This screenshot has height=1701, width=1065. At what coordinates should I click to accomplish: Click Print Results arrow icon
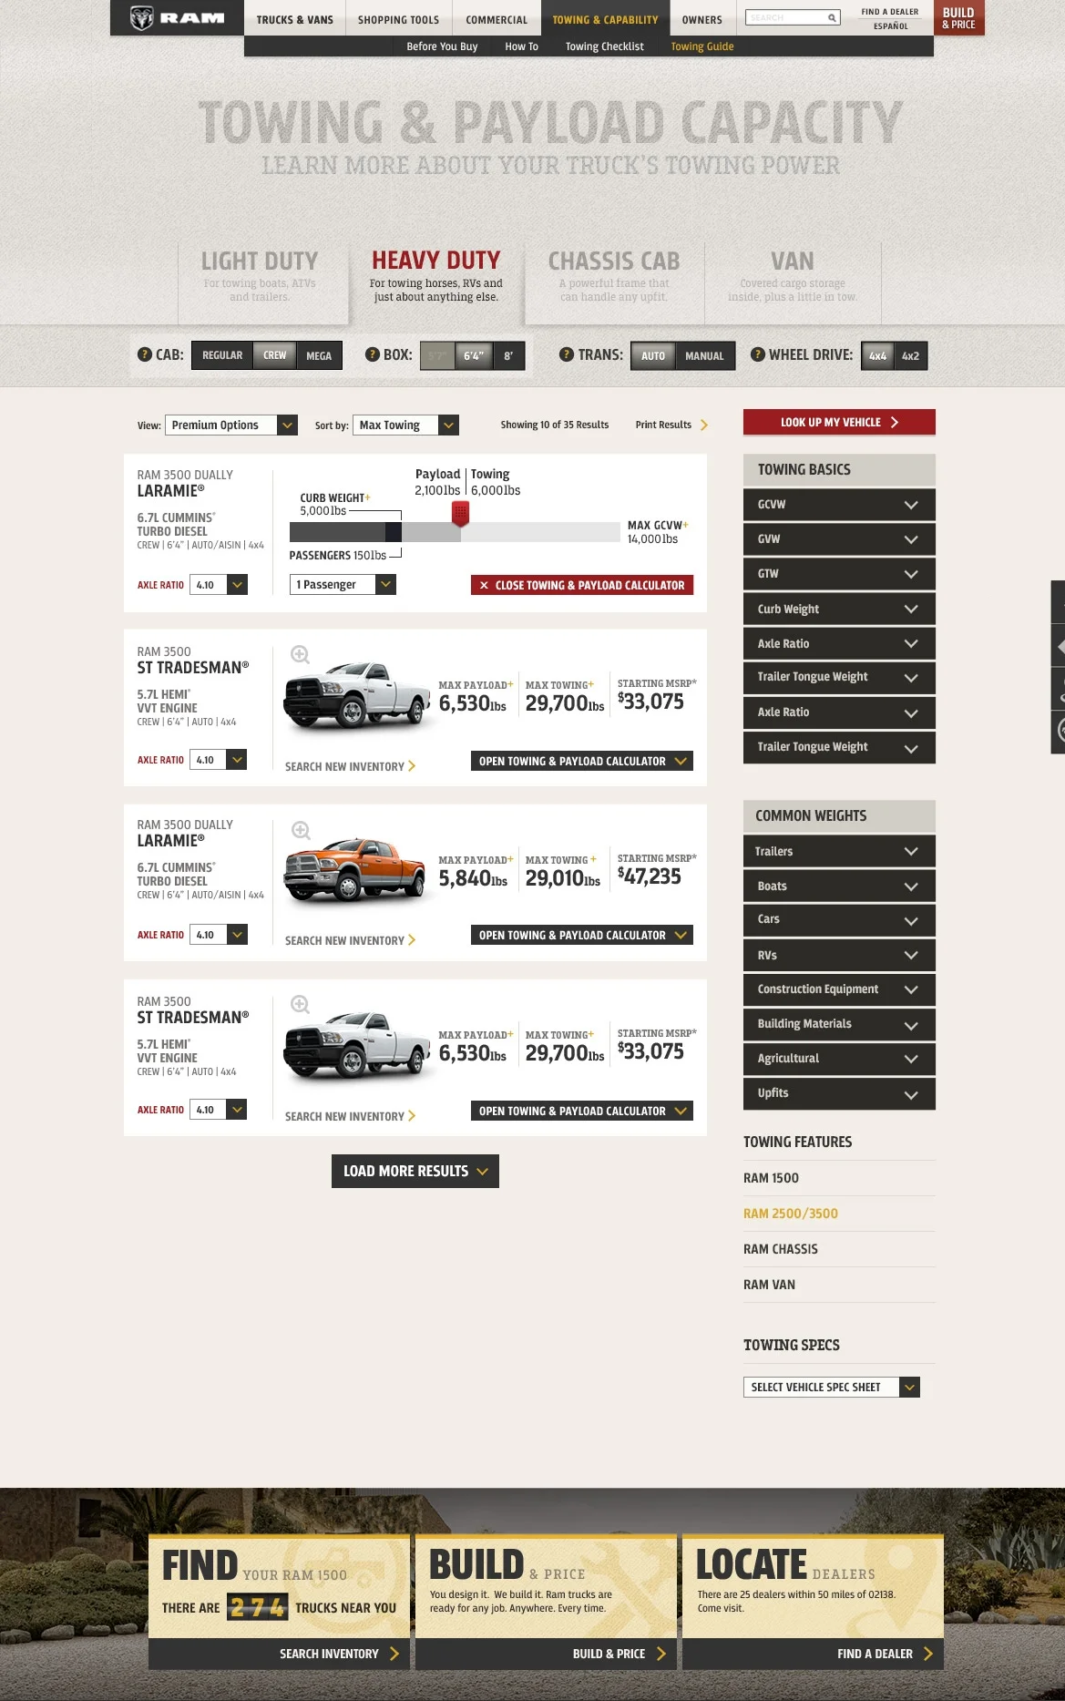coord(703,425)
